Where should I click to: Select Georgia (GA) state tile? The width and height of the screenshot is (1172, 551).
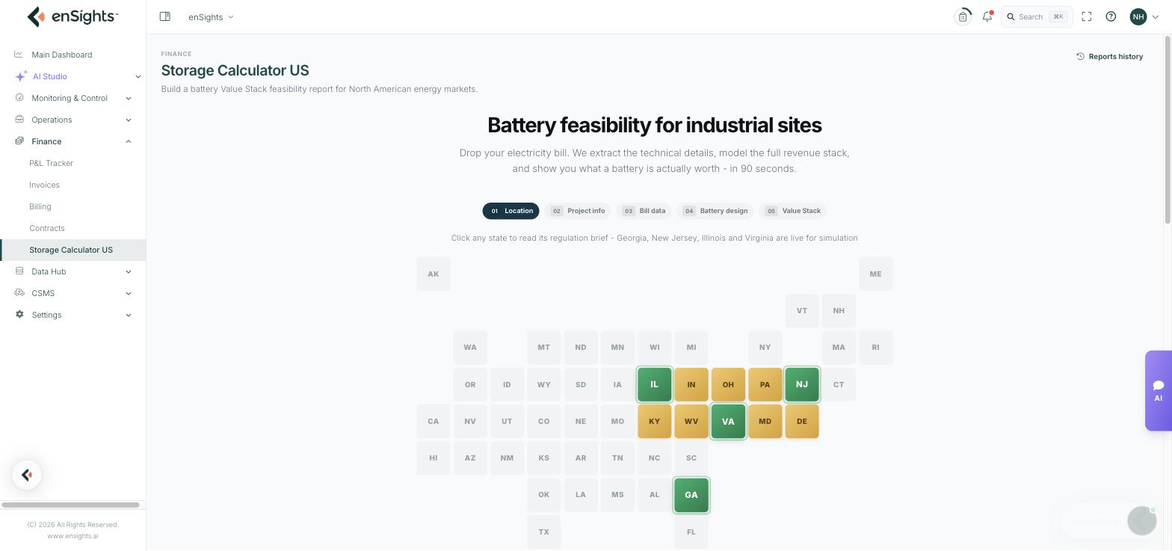coord(691,495)
